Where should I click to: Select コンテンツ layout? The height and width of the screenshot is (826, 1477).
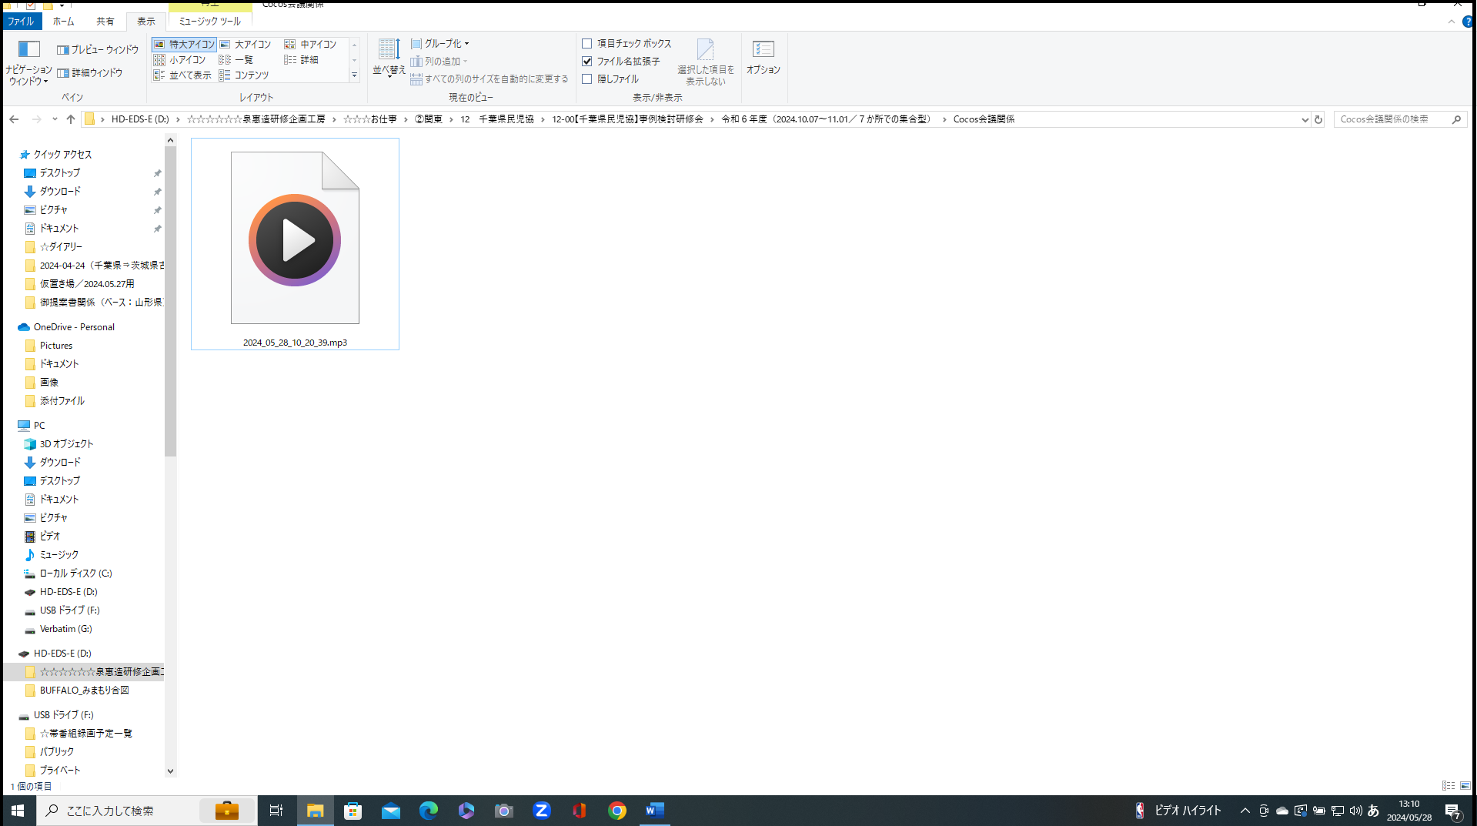(244, 75)
